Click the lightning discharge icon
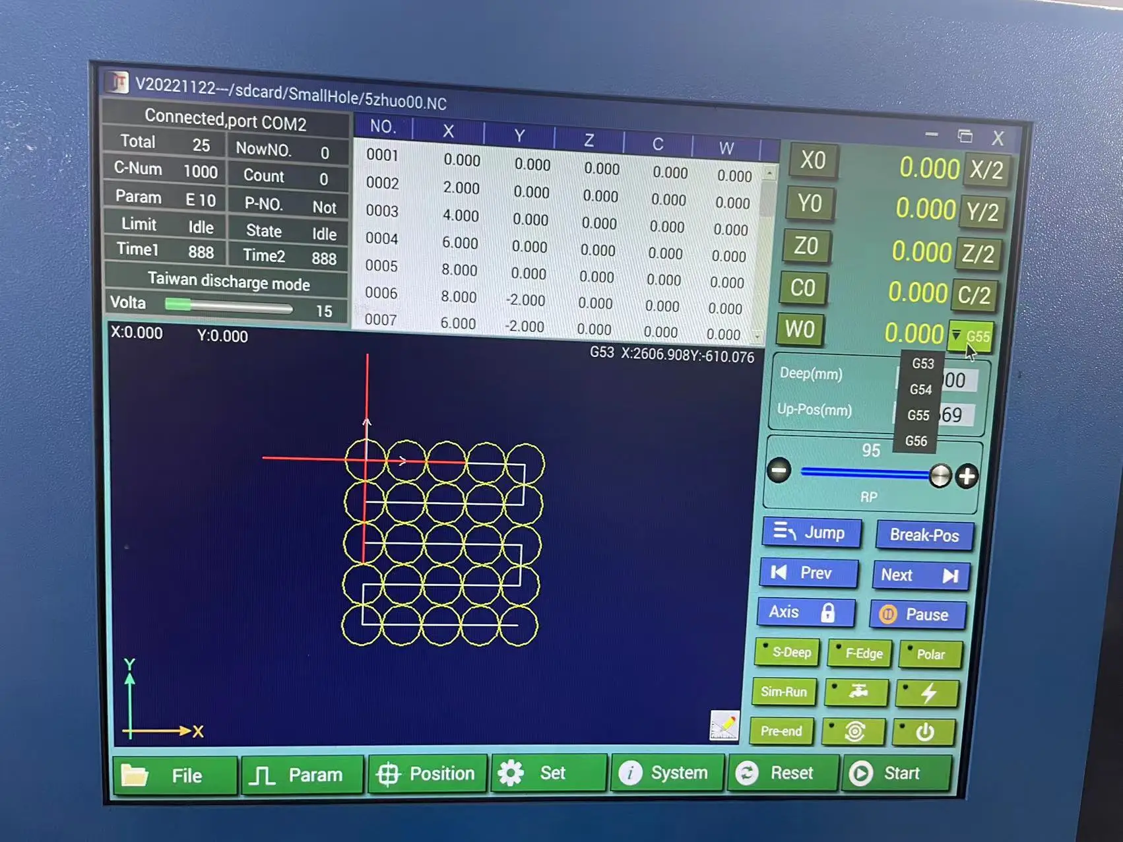The height and width of the screenshot is (842, 1123). click(x=930, y=692)
